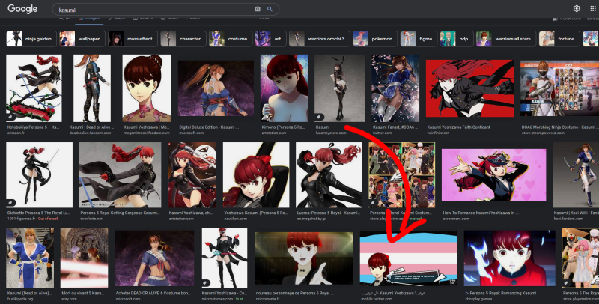The width and height of the screenshot is (599, 304).
Task: Click 'Kasumi Yoshizawa Faith Confidant' caption text
Action: click(x=458, y=127)
